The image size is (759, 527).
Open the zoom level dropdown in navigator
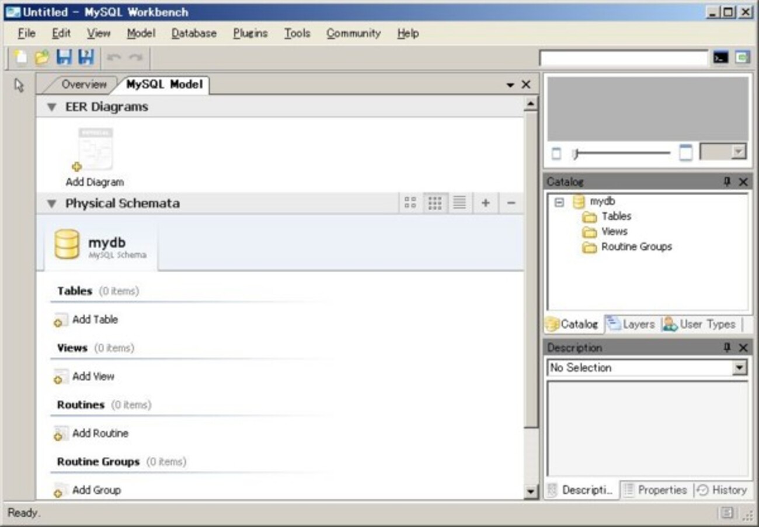pyautogui.click(x=739, y=152)
